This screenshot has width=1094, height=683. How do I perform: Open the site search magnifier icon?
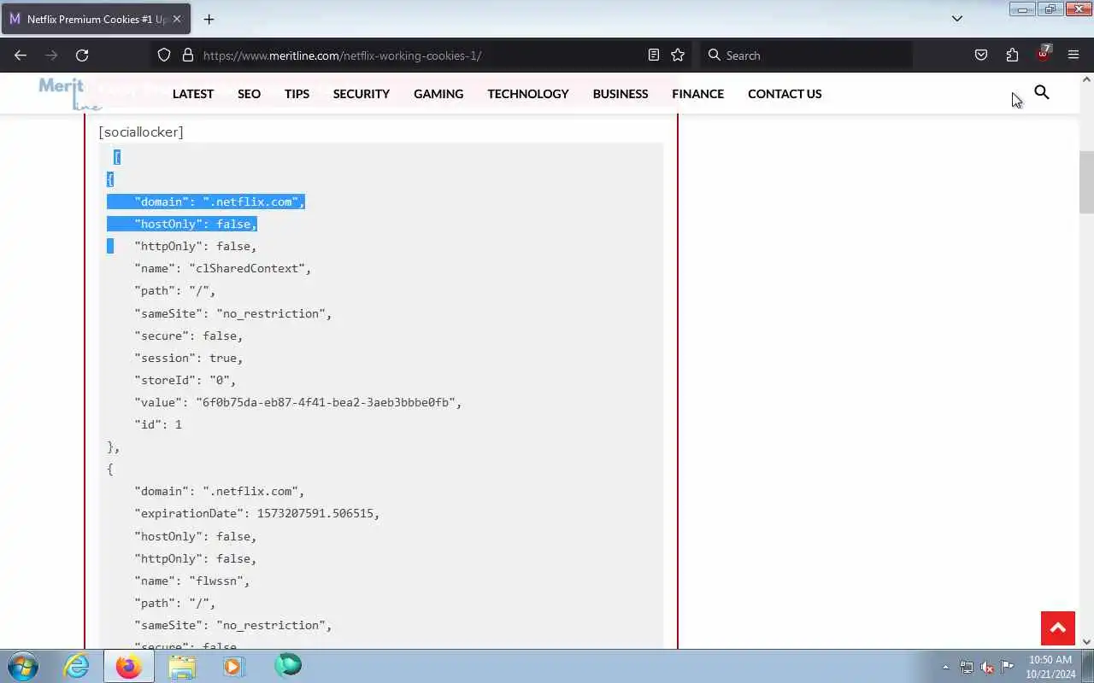(x=1042, y=92)
